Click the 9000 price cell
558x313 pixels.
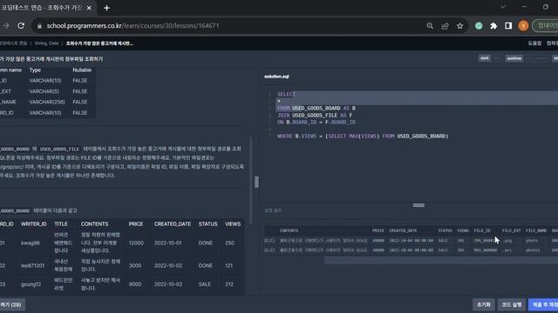135,284
